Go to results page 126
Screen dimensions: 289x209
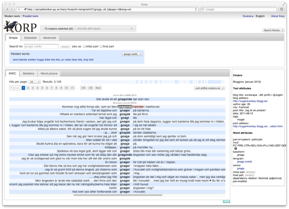90,88
